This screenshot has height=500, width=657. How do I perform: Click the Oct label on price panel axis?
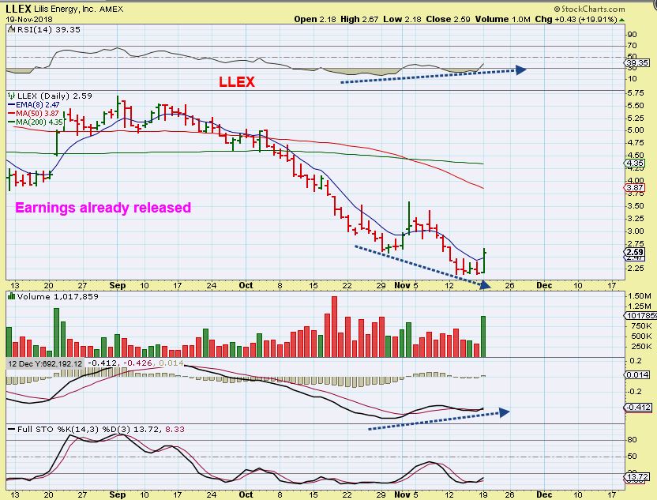tap(246, 285)
